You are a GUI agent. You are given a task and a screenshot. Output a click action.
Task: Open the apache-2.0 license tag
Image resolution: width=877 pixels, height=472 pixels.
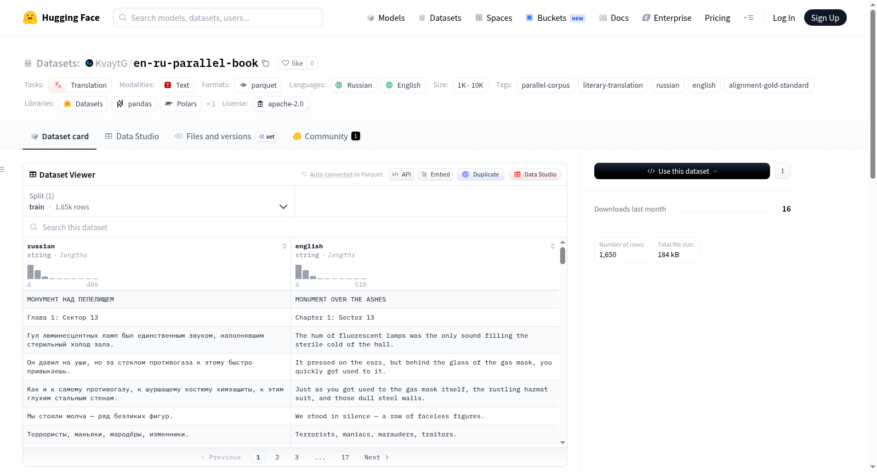coord(281,104)
